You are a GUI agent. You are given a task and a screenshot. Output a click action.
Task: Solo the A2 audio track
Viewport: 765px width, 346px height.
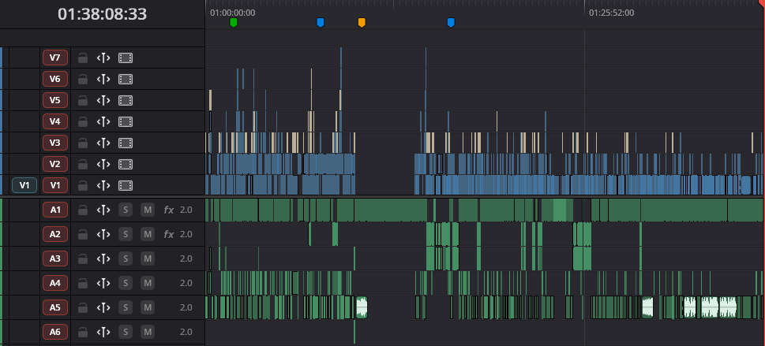(x=126, y=234)
